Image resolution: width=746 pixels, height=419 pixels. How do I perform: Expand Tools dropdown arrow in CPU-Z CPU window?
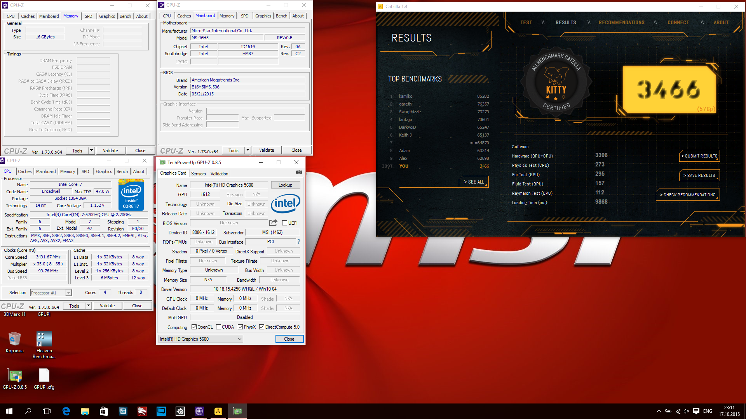88,306
